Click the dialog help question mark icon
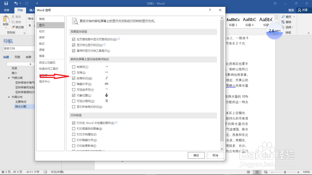 tap(210, 10)
